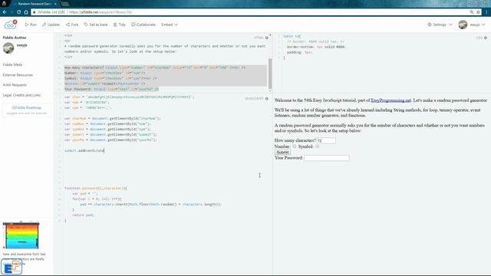Run the fiddle code
This screenshot has height=276, width=491.
(x=31, y=25)
